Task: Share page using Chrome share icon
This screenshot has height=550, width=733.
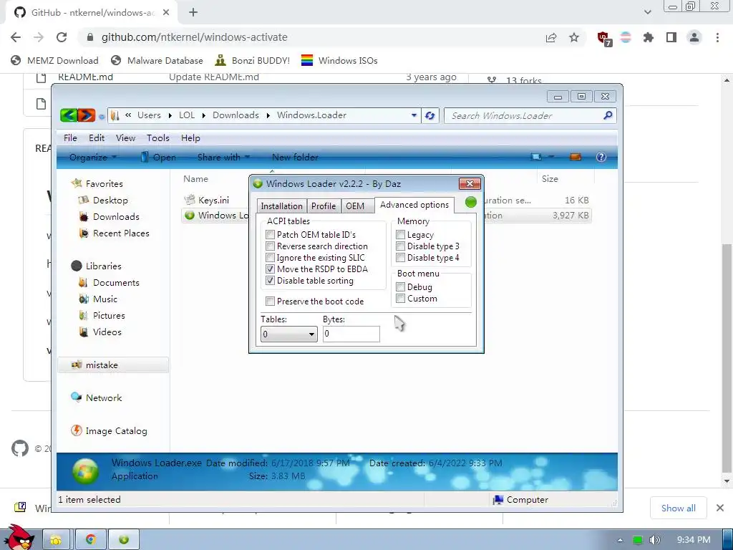Action: tap(551, 37)
